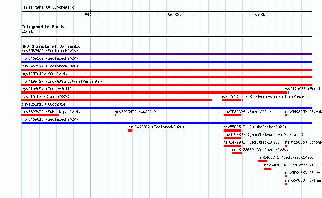Open esv3627380 (1000GenomesConsortiumPhase3) label
Viewport: 322px width, 198px height.
(265, 96)
